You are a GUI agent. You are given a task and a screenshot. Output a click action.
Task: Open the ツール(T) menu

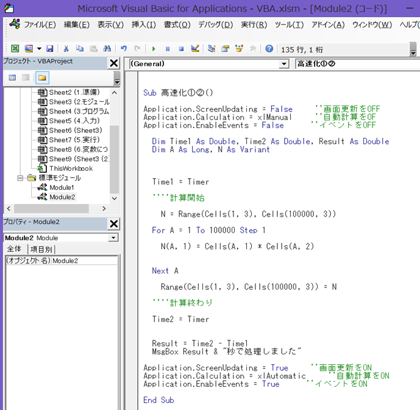(290, 24)
